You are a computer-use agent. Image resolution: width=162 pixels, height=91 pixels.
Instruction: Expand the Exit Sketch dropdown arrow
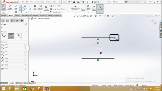(x=4, y=12)
